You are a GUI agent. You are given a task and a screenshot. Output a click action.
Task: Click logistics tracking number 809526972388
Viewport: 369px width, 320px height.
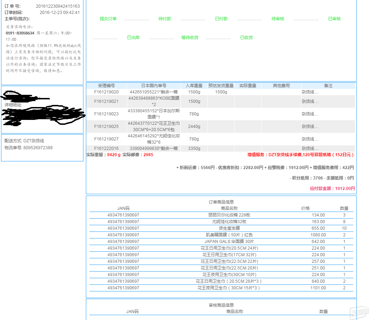[x=38, y=148]
